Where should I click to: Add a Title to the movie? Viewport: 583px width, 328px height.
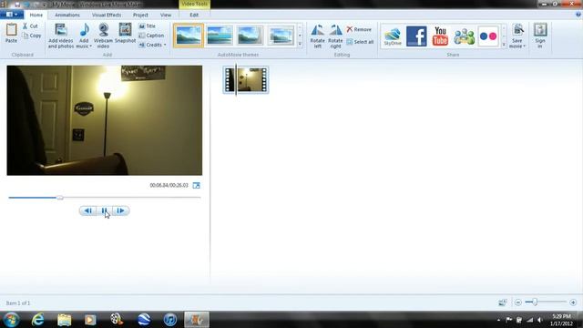[148, 26]
